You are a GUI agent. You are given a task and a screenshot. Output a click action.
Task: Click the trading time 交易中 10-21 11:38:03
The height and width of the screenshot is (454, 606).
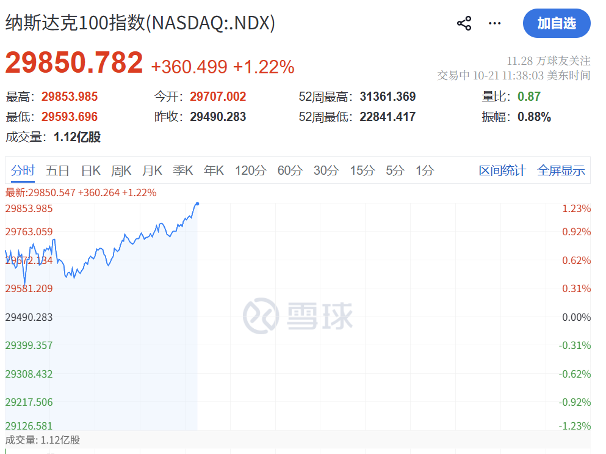(514, 75)
